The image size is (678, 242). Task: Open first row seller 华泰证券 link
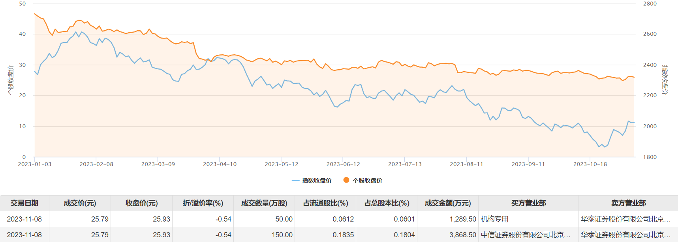point(625,219)
